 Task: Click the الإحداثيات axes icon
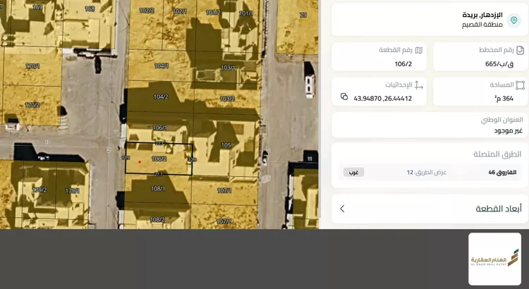[419, 85]
